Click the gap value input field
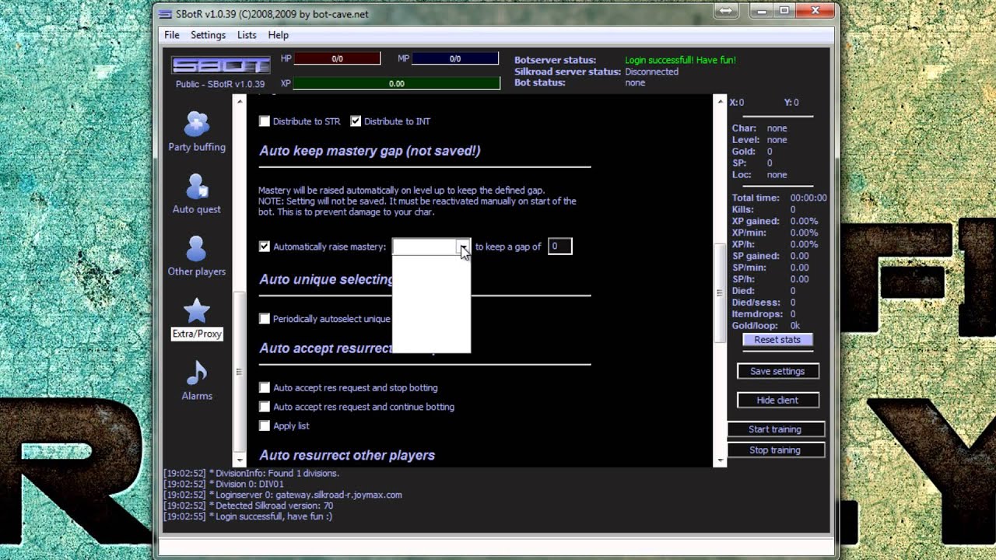 click(559, 247)
